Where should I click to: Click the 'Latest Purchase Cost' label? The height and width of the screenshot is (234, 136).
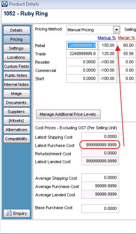[x=55, y=145]
